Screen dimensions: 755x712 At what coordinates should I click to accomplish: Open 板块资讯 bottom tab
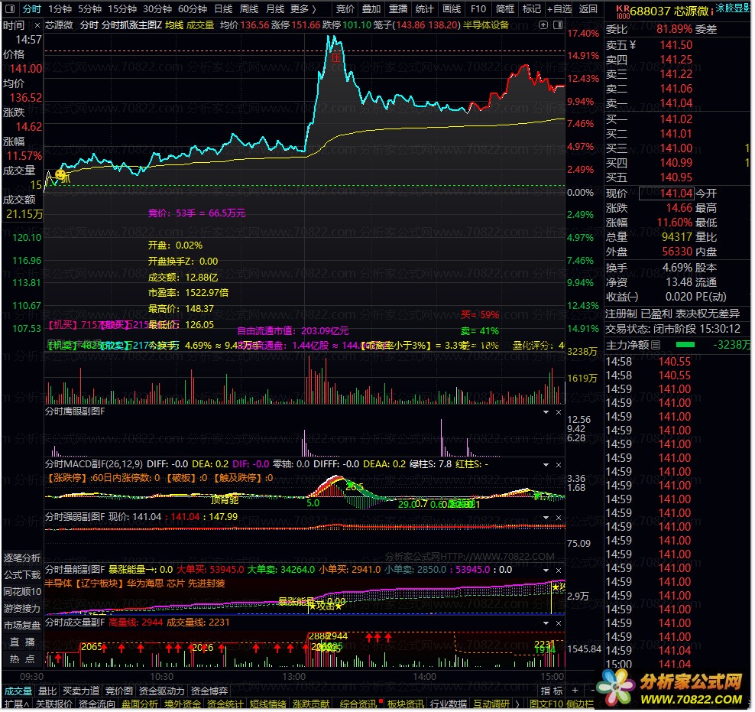click(x=407, y=705)
